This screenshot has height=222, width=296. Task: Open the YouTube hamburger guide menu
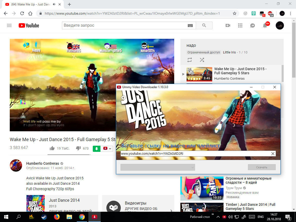coord(9,25)
